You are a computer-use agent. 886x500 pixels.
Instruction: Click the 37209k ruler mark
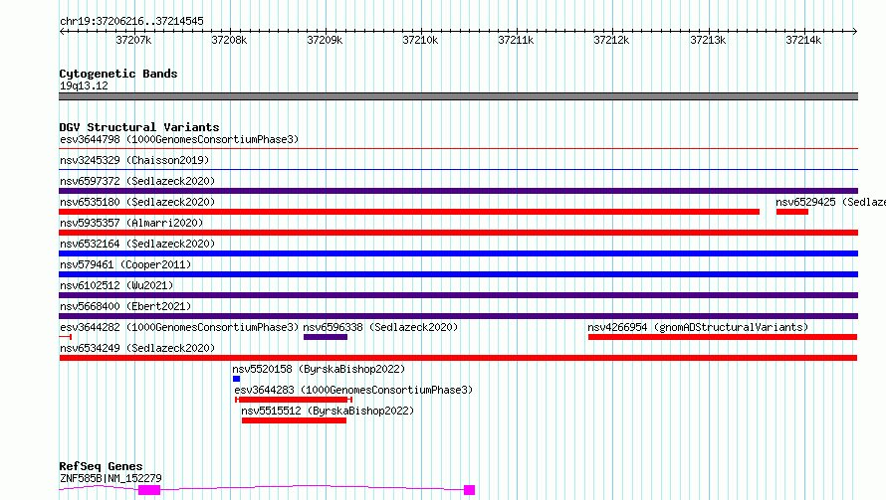click(325, 40)
